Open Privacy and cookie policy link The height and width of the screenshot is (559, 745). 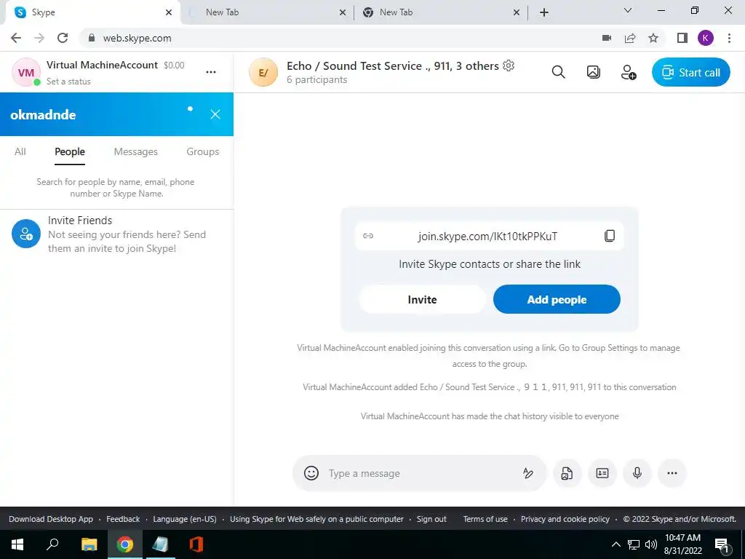pos(565,519)
